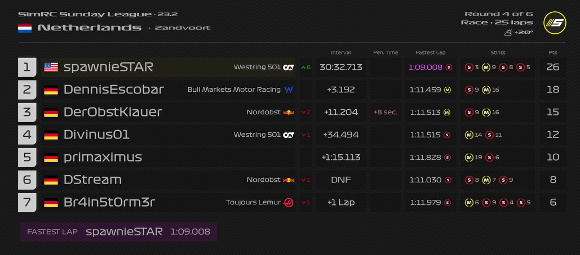Screen dimensions: 580x255
Task: Click the Netherlands flag icon
Action: pyautogui.click(x=25, y=28)
